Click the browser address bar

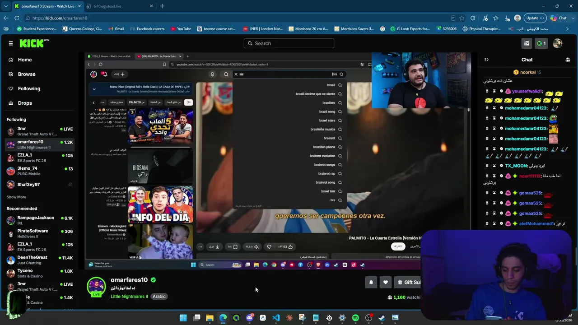tap(239, 18)
